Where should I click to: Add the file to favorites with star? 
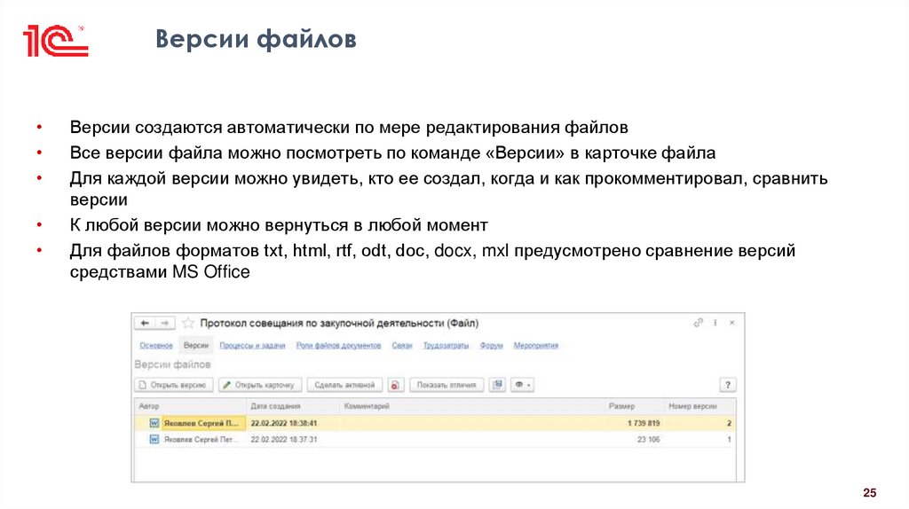point(188,323)
